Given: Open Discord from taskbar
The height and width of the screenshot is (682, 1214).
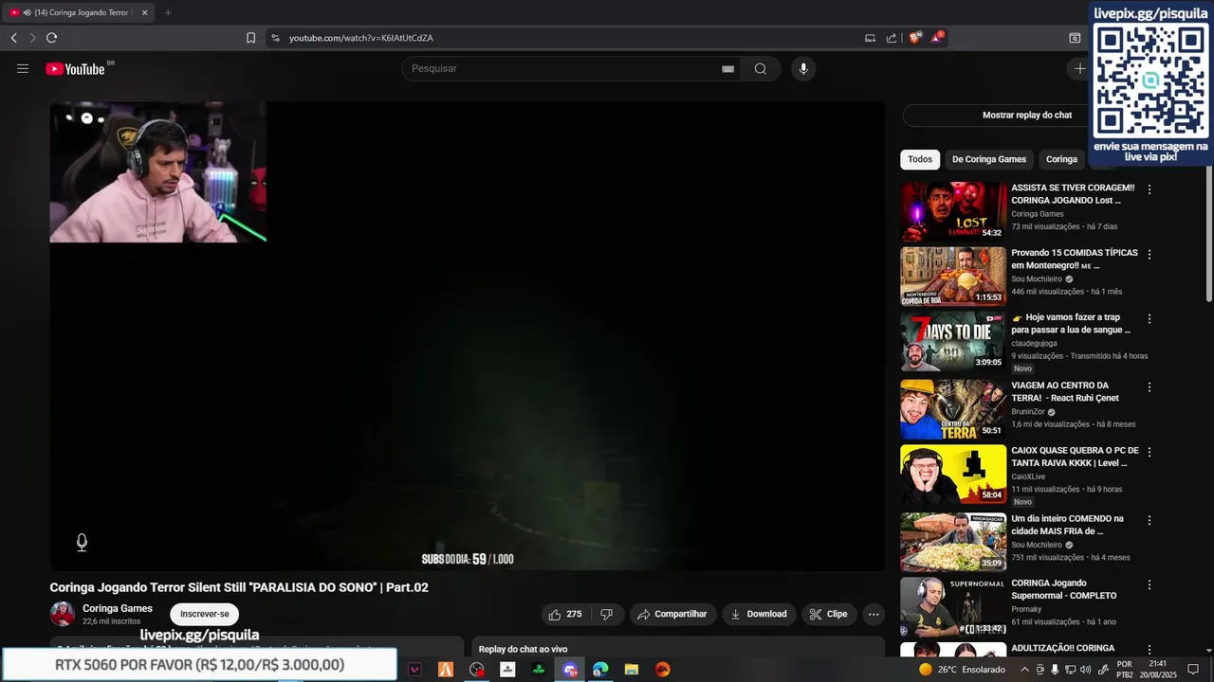Looking at the screenshot, I should point(569,670).
